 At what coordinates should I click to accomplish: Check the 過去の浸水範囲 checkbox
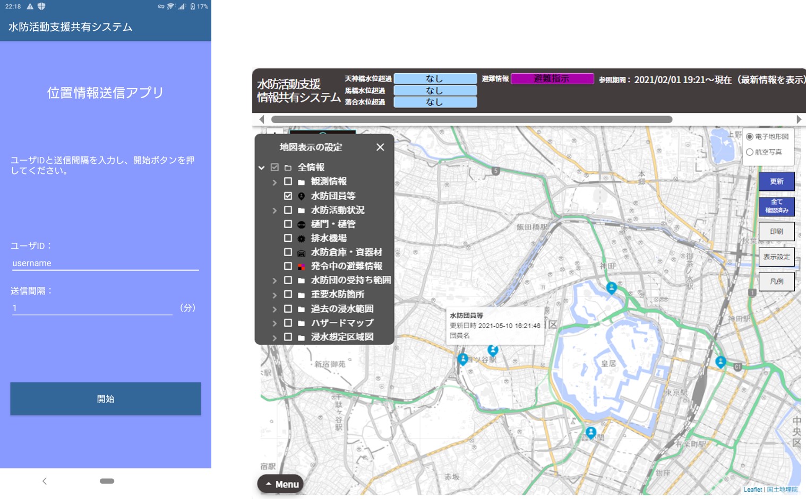(288, 309)
